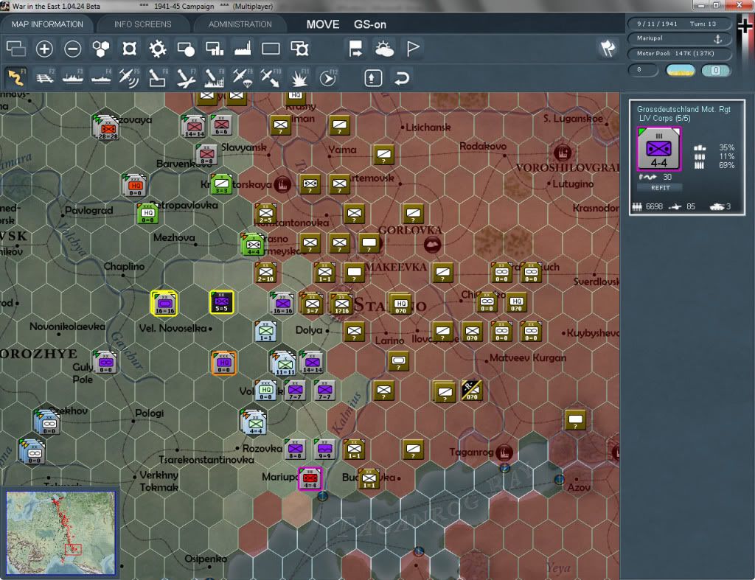Switch to the Info Screens tab

pos(142,24)
